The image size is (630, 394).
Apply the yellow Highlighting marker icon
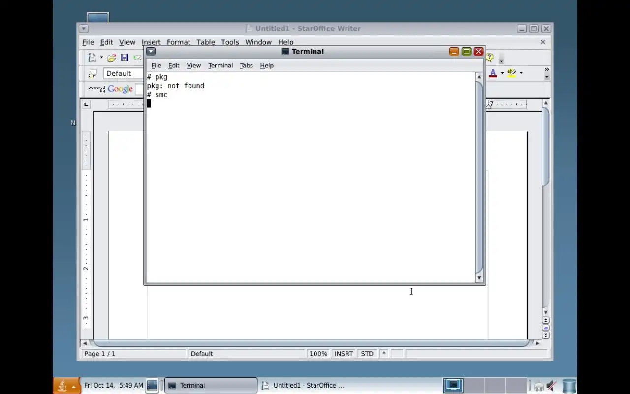click(512, 73)
